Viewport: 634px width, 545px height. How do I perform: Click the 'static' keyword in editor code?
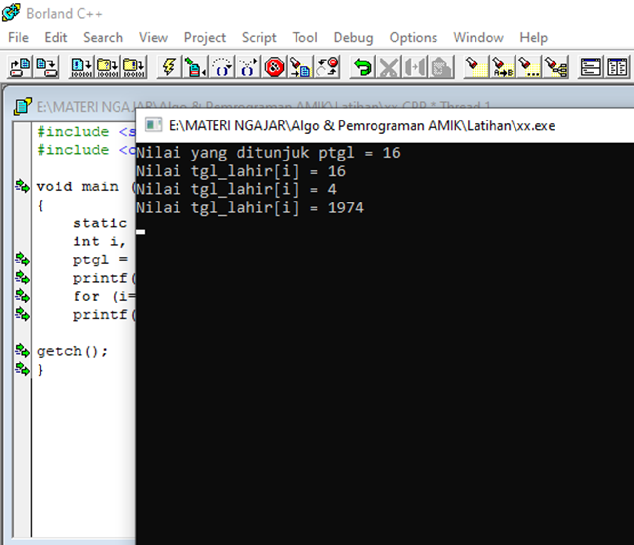(100, 223)
